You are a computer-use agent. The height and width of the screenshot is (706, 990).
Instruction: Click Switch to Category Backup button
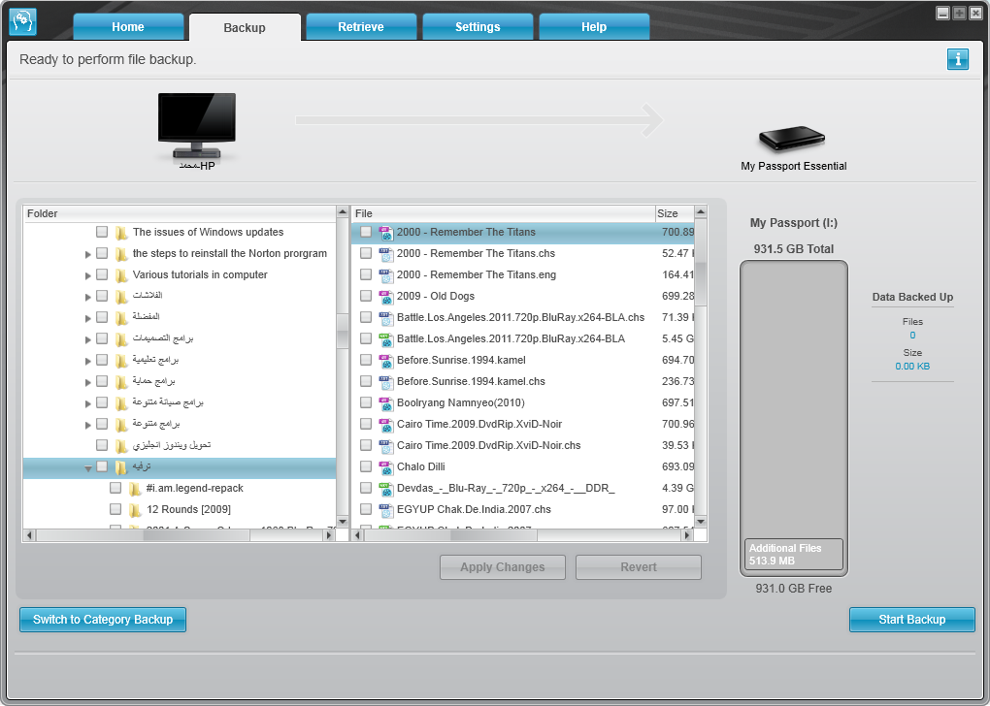[103, 620]
